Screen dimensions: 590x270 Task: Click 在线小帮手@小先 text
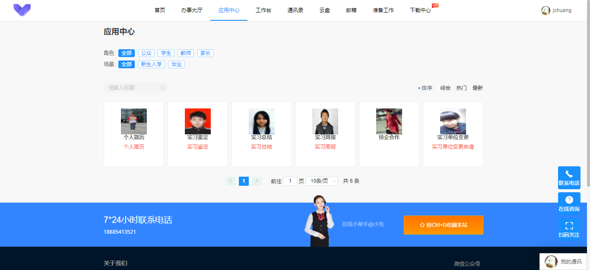[363, 224]
